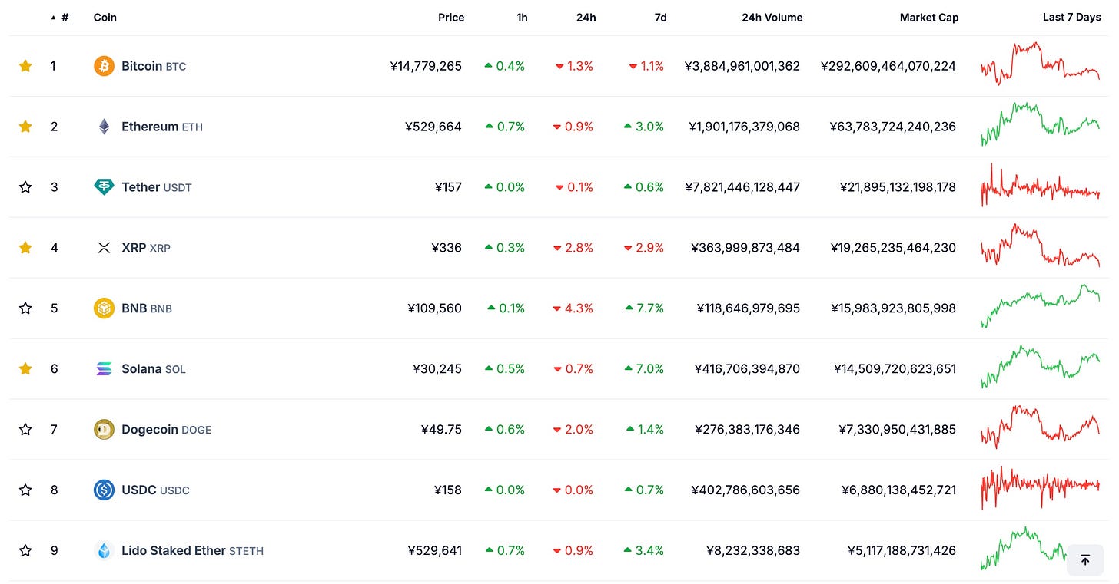
Task: Open XRP's 7-day sparkline chart
Action: (x=1040, y=246)
